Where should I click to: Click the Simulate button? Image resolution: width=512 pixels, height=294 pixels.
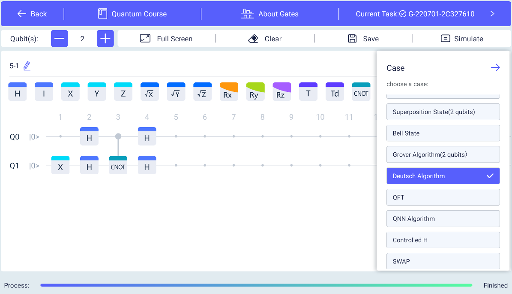click(462, 39)
